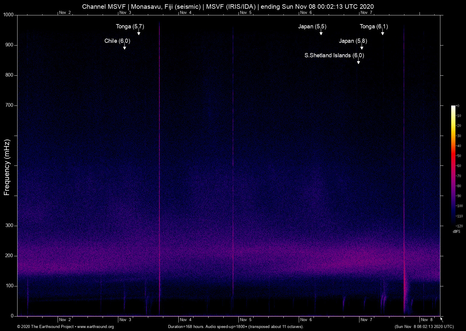Image resolution: width=466 pixels, height=331 pixels.
Task: Select the Tonga (6.1) event label
Action: [374, 27]
